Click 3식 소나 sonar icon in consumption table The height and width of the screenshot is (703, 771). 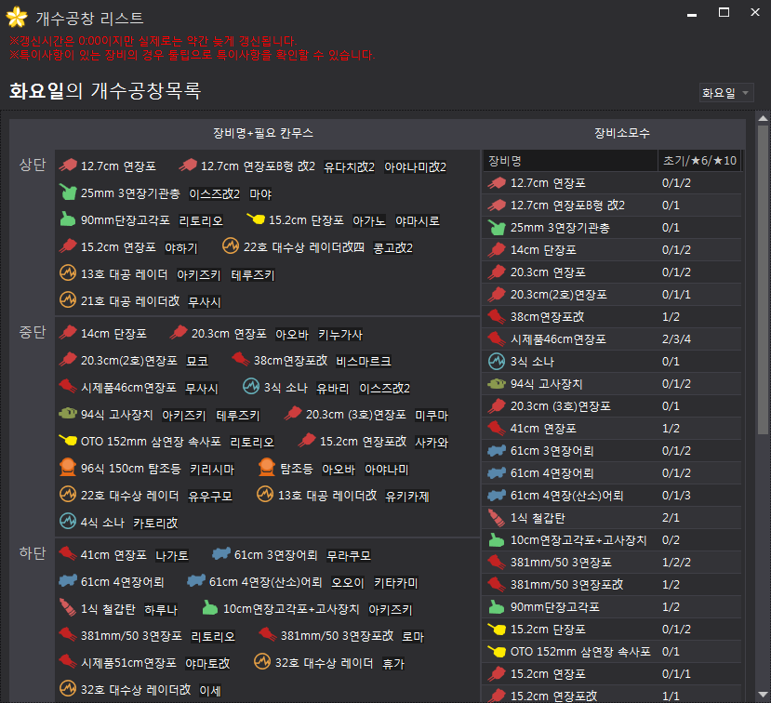click(x=497, y=361)
